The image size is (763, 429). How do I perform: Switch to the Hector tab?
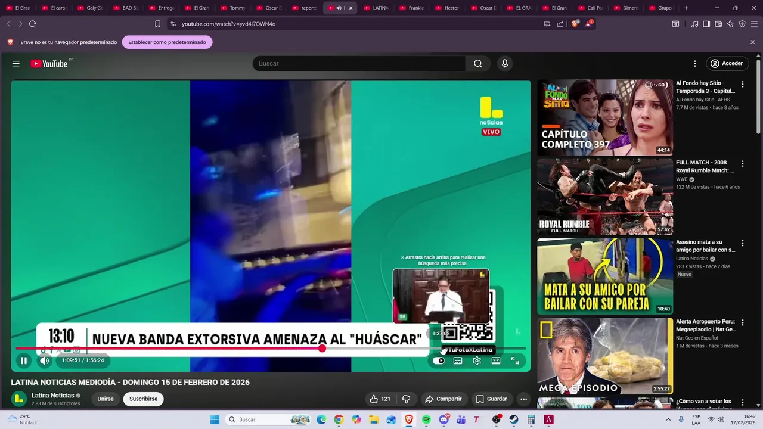(x=448, y=8)
